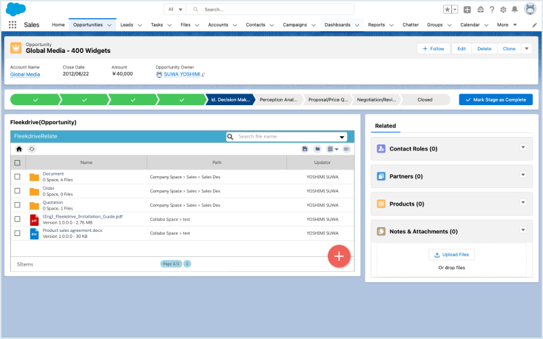This screenshot has width=543, height=339.
Task: Open the Global Media account link
Action: 25,75
